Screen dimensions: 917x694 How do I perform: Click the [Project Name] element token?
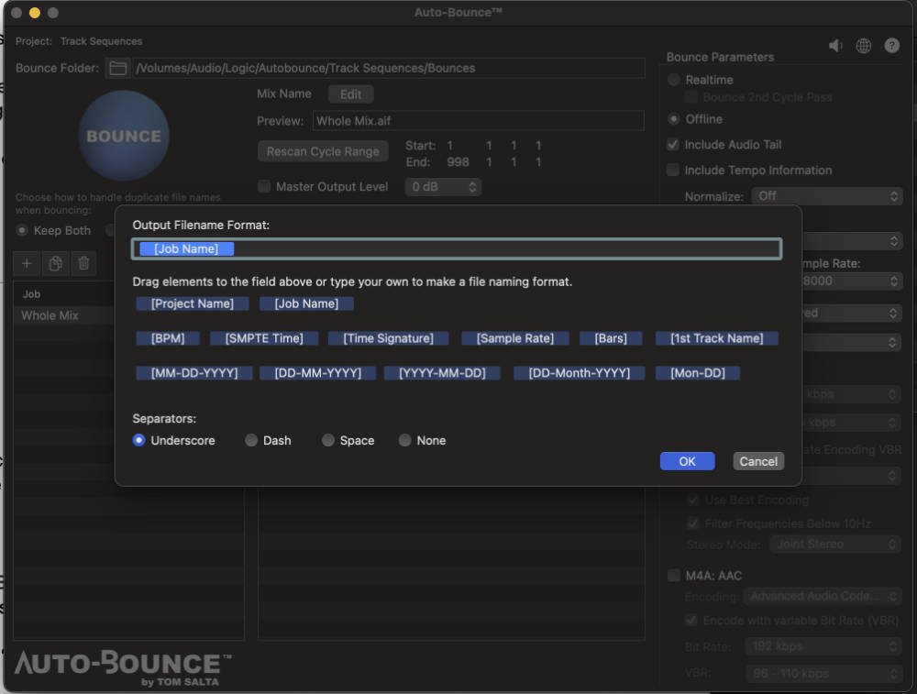(193, 303)
